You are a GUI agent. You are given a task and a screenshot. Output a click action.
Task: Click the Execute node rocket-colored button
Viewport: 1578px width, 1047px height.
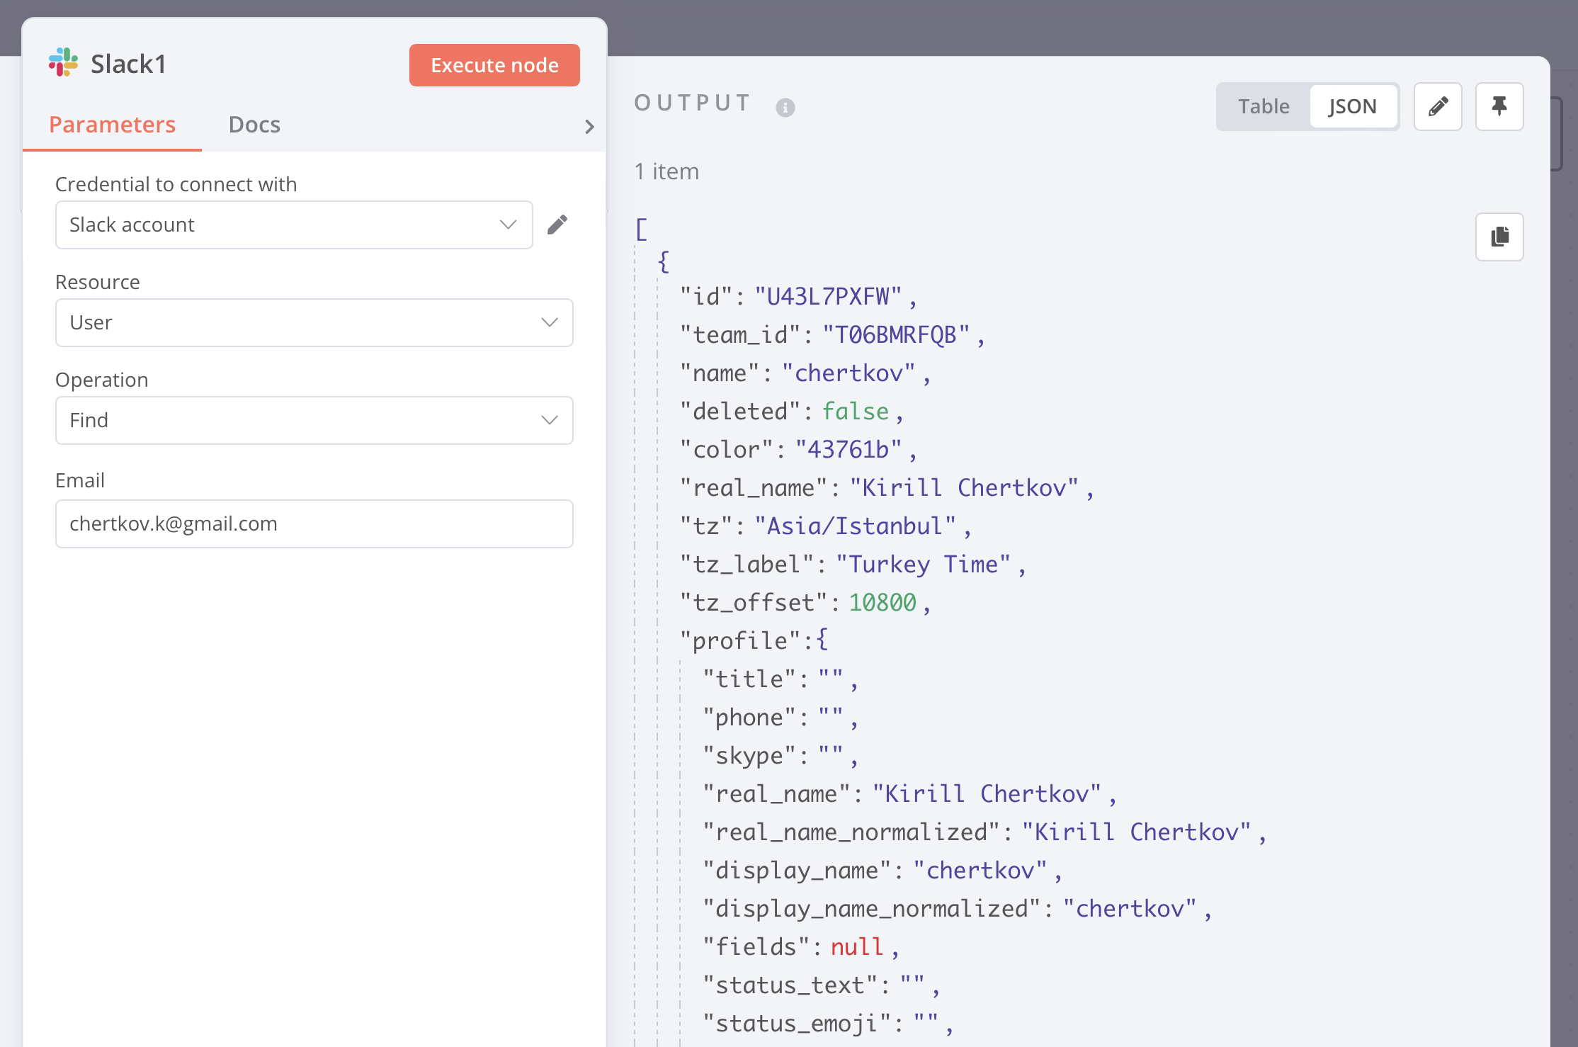[x=494, y=64]
